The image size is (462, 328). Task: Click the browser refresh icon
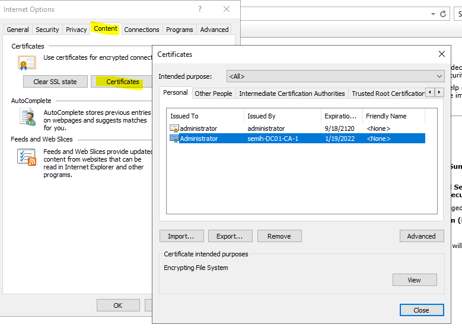[x=443, y=14]
